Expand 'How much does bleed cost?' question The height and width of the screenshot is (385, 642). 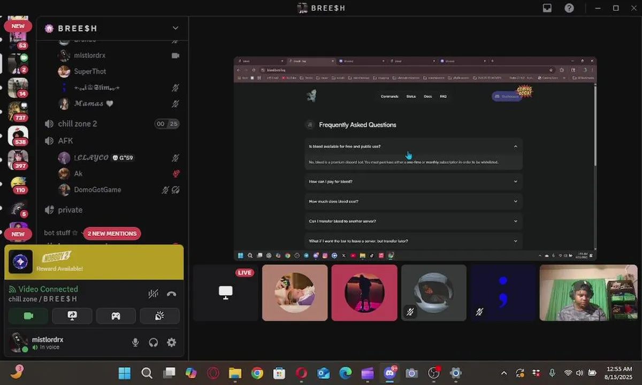click(x=414, y=201)
